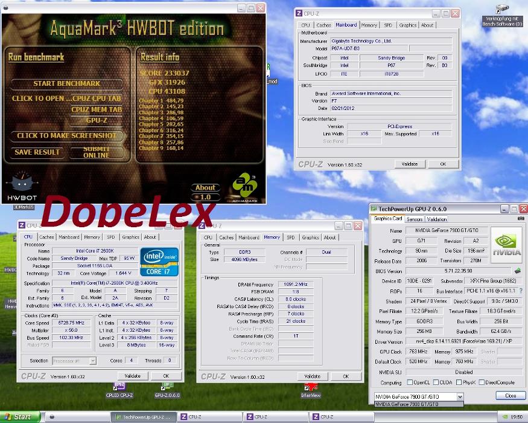Open Graphics tab in the processor CPU-Z window
The image size is (528, 423).
[131, 237]
